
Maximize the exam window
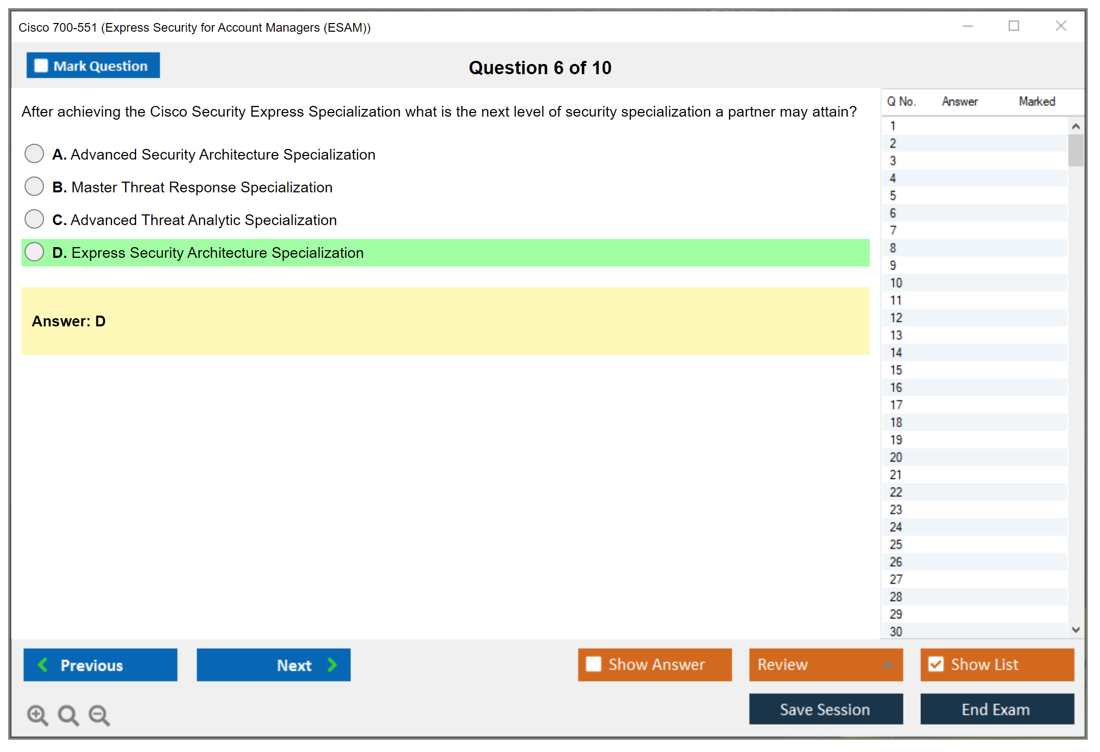[1014, 26]
